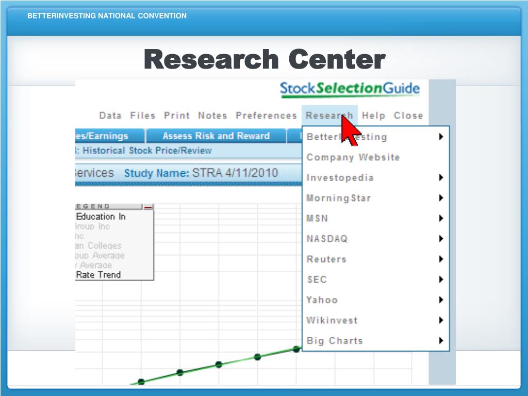The height and width of the screenshot is (396, 528).
Task: Open the Notes menu
Action: point(212,115)
